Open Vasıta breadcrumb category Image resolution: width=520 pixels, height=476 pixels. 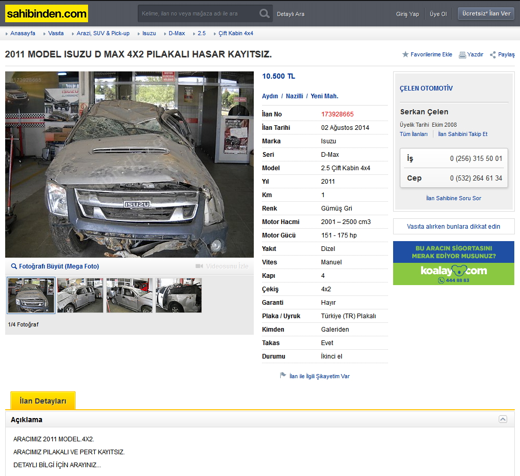point(56,33)
